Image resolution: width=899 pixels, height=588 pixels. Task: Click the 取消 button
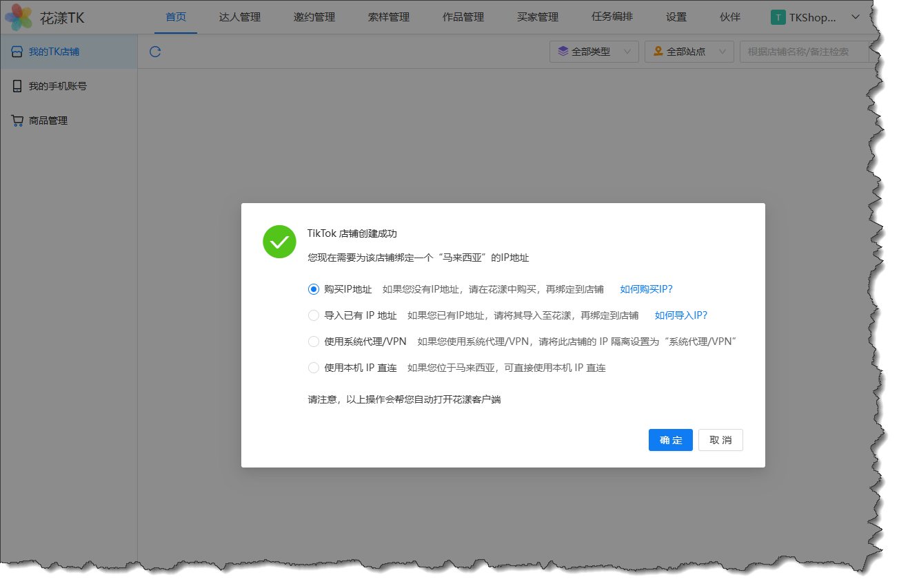click(720, 440)
